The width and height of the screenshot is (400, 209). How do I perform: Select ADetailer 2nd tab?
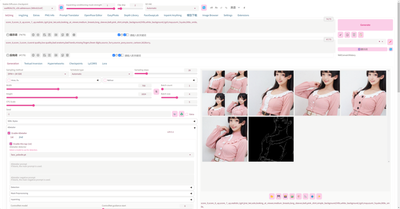pyautogui.click(x=21, y=137)
